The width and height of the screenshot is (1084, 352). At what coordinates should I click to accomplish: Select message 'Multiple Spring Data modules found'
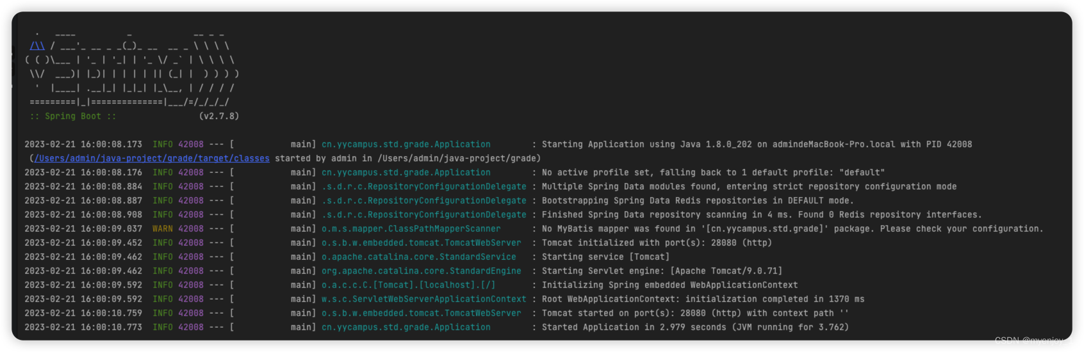click(x=629, y=186)
